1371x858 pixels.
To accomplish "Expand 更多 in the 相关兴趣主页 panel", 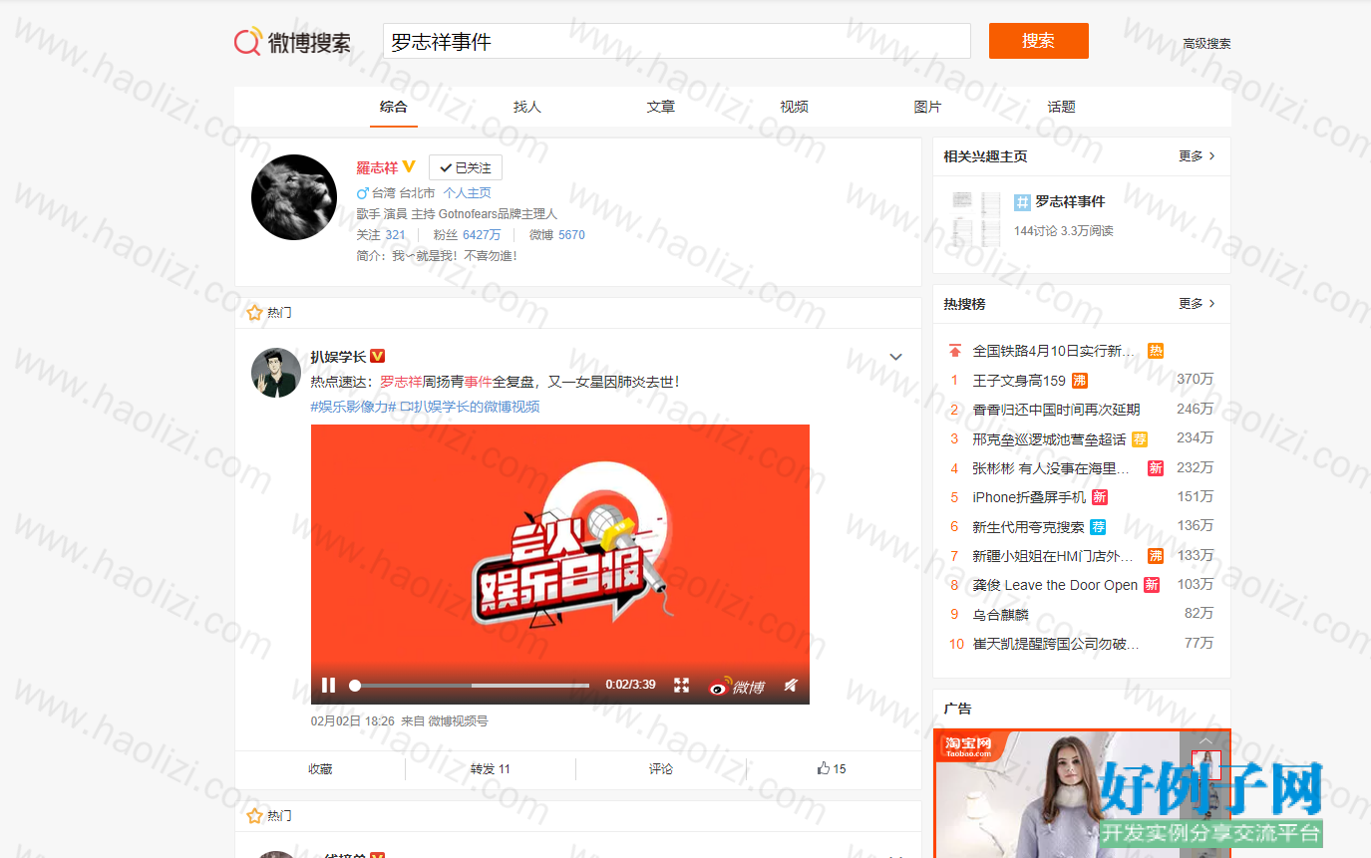I will click(x=1197, y=156).
